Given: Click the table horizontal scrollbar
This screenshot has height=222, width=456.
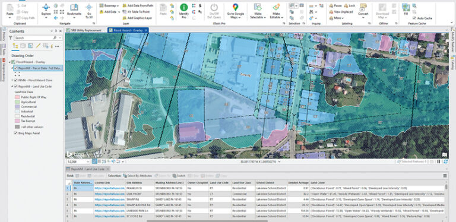Looking at the screenshot, I should pyautogui.click(x=208, y=221).
